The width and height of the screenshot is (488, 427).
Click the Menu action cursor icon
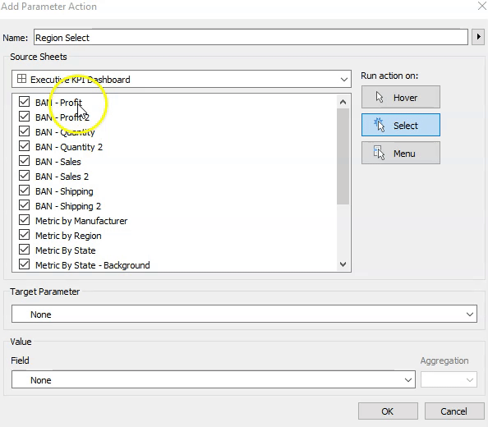pos(380,153)
